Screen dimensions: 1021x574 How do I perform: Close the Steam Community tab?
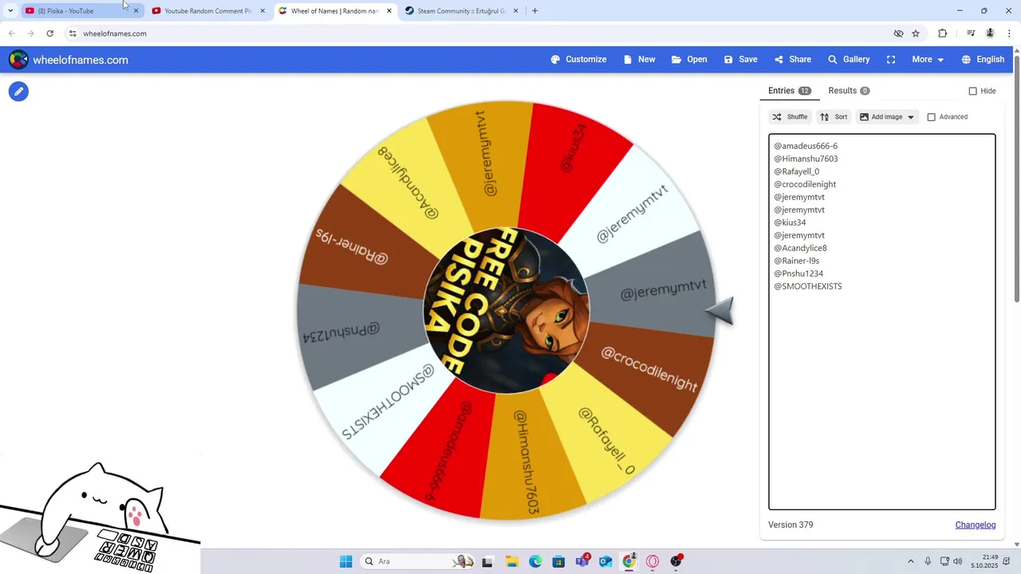[515, 11]
